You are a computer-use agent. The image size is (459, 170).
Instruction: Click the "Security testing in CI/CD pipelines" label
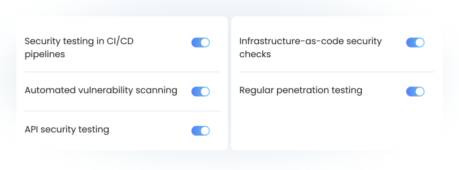(79, 47)
